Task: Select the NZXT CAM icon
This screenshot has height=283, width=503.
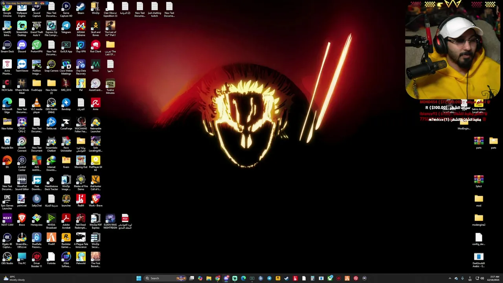Action: 7,221
